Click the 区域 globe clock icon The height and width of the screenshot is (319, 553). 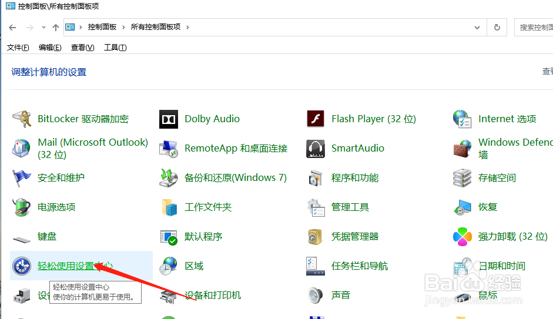169,266
